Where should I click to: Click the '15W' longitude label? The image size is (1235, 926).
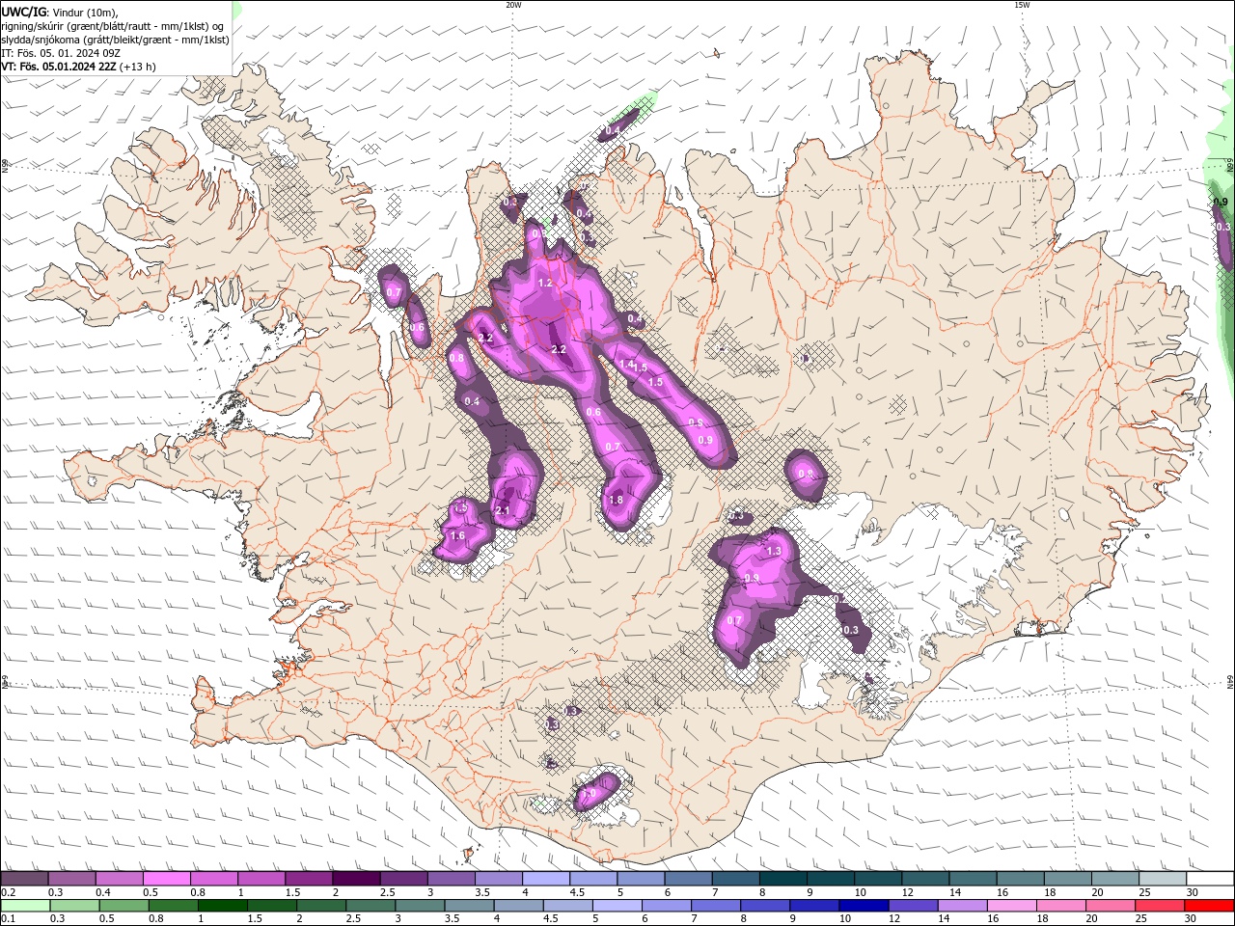pyautogui.click(x=1022, y=5)
